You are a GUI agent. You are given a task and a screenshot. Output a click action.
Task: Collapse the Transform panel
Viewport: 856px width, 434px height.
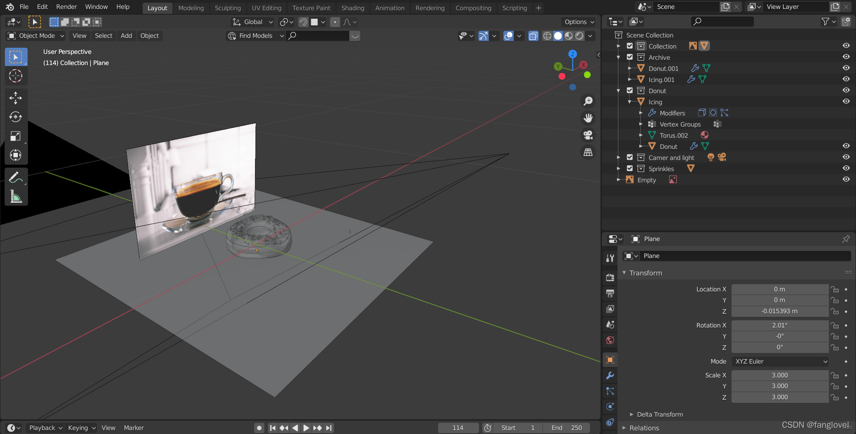click(646, 273)
